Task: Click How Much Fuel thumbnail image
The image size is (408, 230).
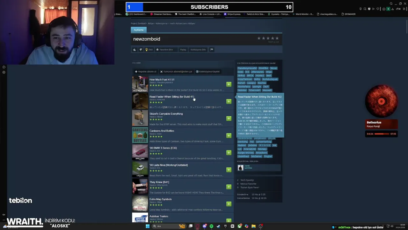Action: [140, 84]
